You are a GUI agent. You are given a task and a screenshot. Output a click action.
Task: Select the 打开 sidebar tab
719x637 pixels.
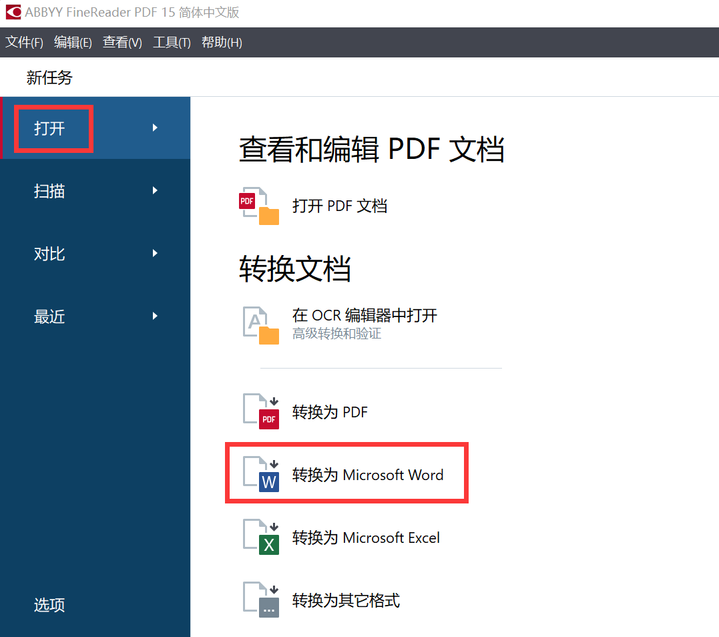(x=95, y=128)
